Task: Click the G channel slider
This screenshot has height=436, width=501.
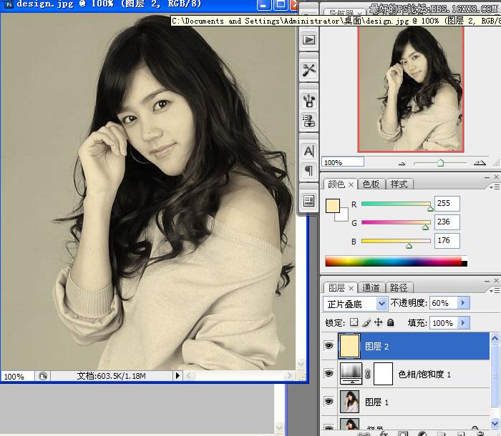Action: click(396, 222)
